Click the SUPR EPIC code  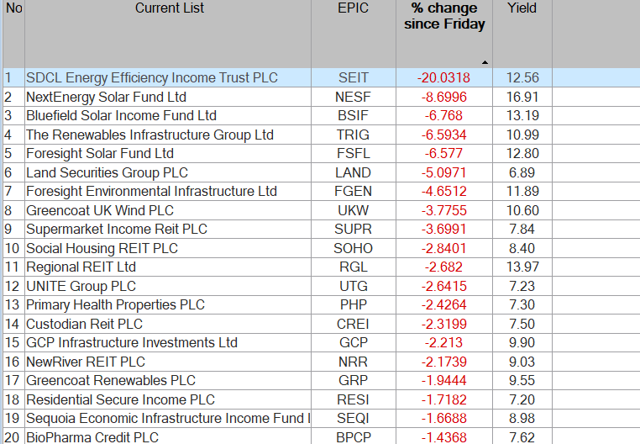353,229
